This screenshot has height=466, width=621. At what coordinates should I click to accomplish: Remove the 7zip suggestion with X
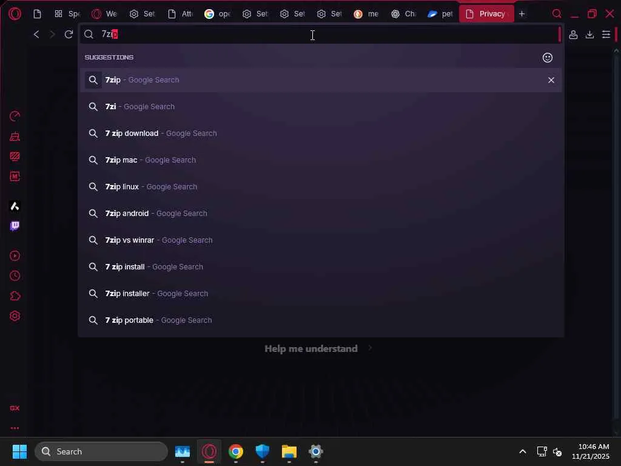click(x=551, y=80)
